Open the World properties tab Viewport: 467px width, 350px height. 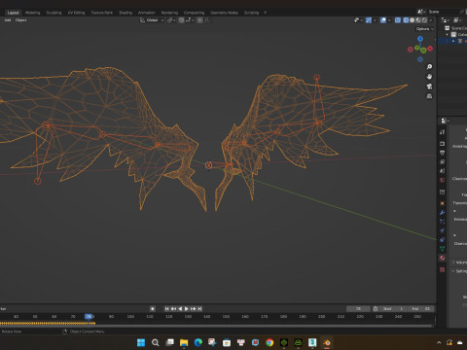(x=443, y=180)
